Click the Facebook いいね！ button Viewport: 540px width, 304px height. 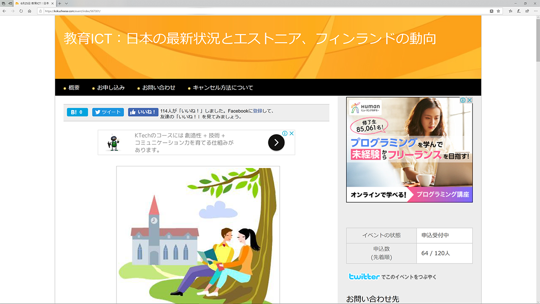coord(143,112)
